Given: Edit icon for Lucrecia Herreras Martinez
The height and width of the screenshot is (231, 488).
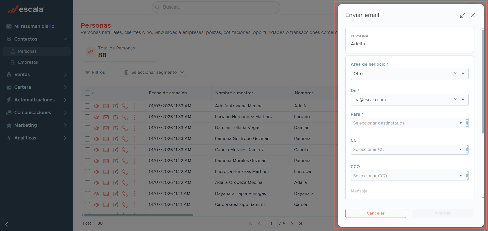Looking at the screenshot, I should tap(116, 172).
